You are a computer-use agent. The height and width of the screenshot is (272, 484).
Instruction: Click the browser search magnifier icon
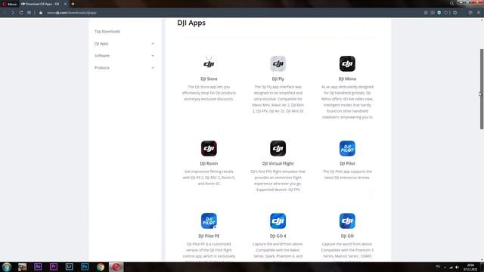(451, 4)
